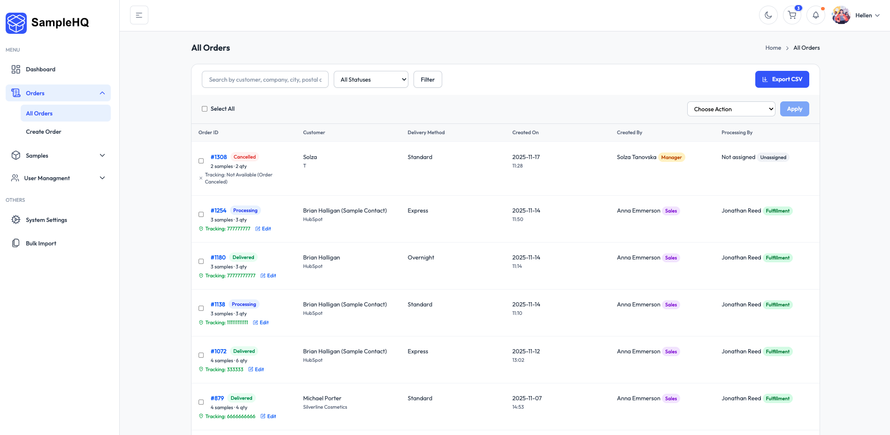This screenshot has height=435, width=890.
Task: Open Dashboard from the sidebar icon
Action: click(15, 69)
